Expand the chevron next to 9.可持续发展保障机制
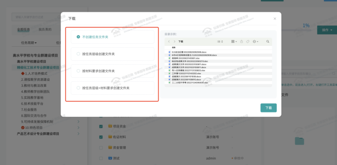 coord(78,122)
